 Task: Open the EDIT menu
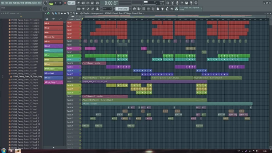click(6, 3)
